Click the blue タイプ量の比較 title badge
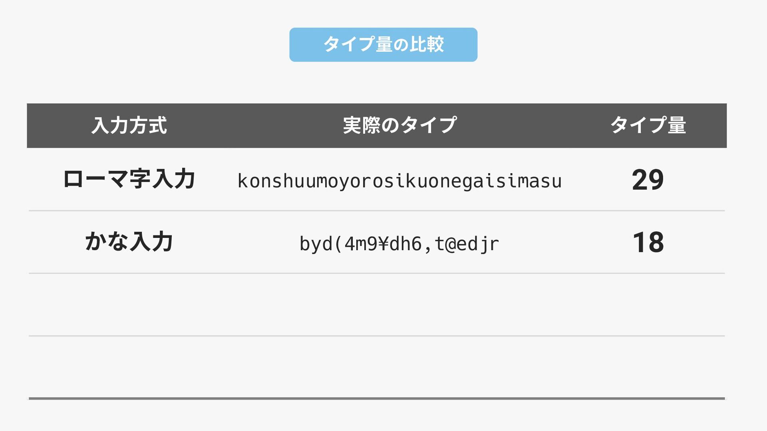The image size is (767, 431). [x=383, y=45]
